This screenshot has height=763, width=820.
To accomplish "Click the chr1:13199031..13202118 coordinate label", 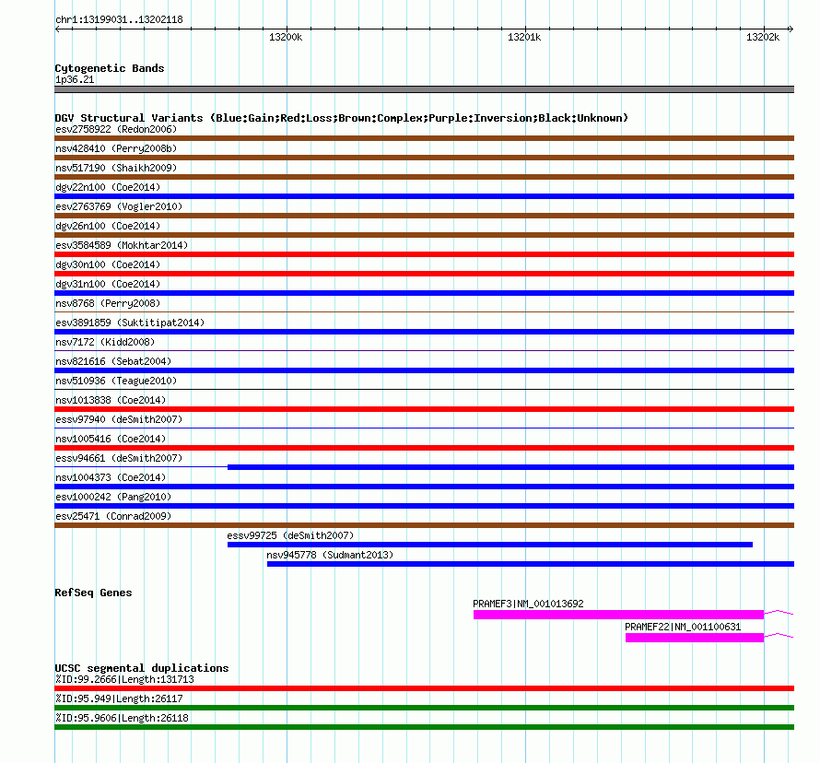I will 119,20.
